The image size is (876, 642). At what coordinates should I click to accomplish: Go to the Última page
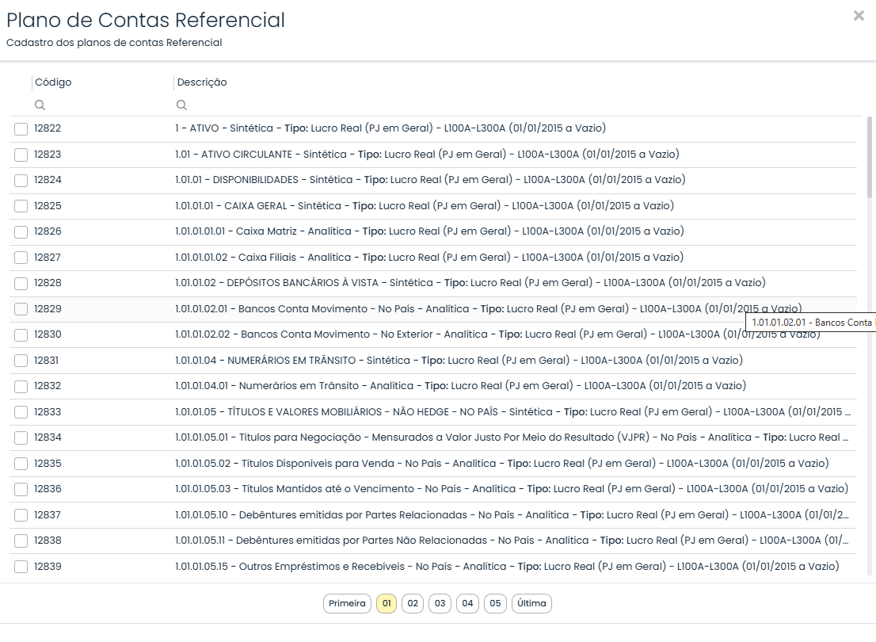pos(532,603)
